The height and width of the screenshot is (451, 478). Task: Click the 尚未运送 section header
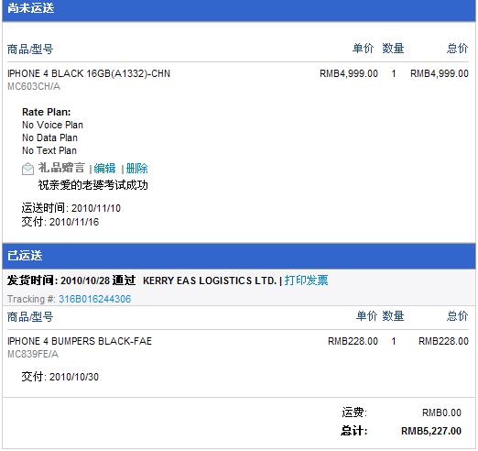(239, 10)
